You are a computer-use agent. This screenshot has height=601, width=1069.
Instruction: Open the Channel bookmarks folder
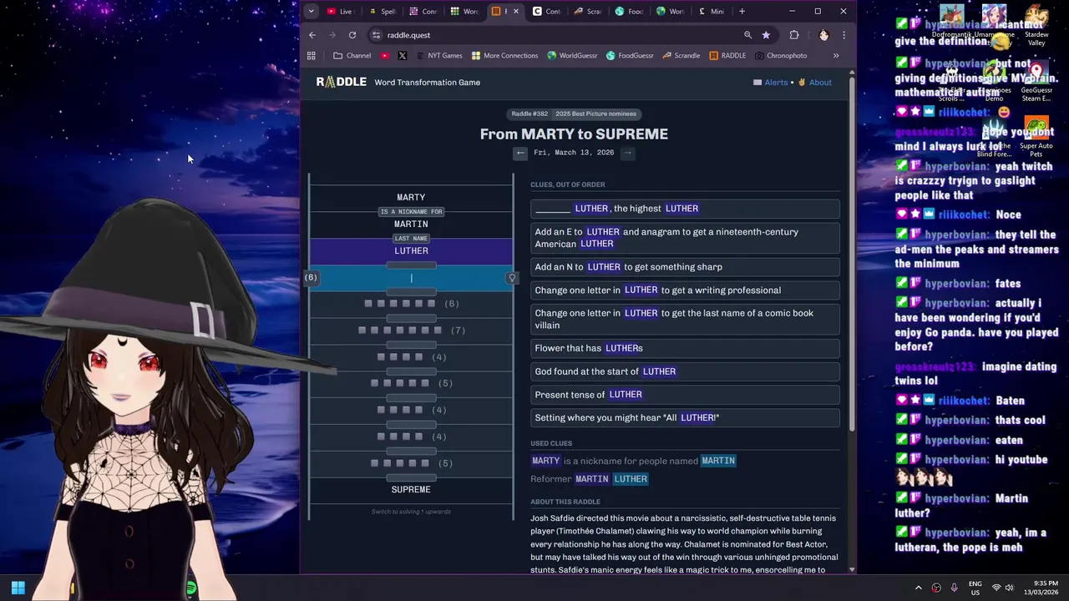[352, 56]
